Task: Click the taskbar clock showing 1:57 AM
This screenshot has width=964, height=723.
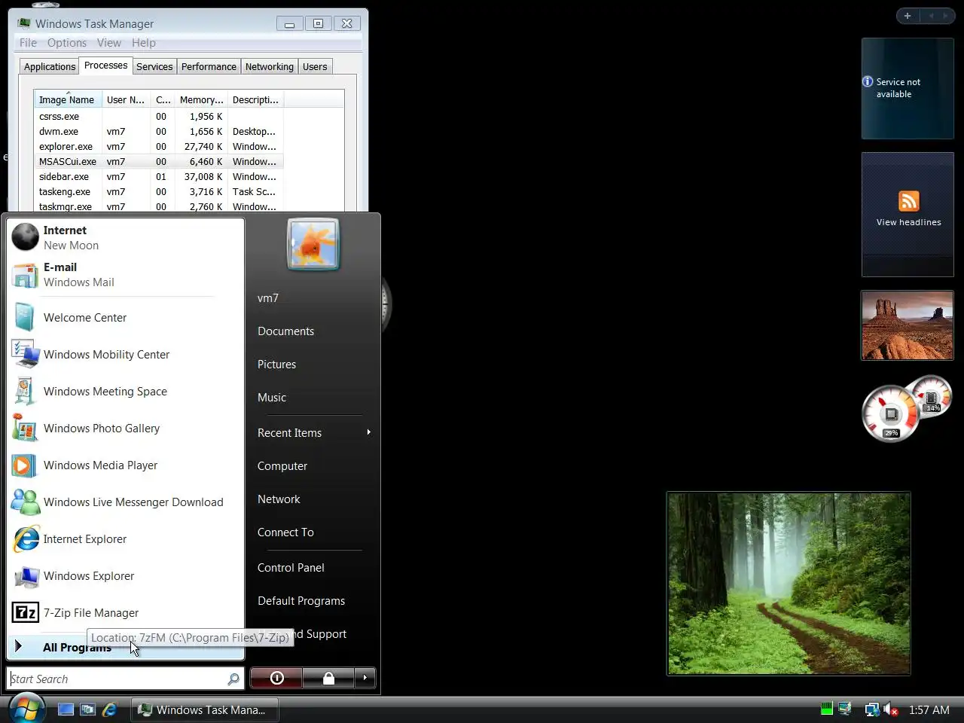Action: coord(929,709)
